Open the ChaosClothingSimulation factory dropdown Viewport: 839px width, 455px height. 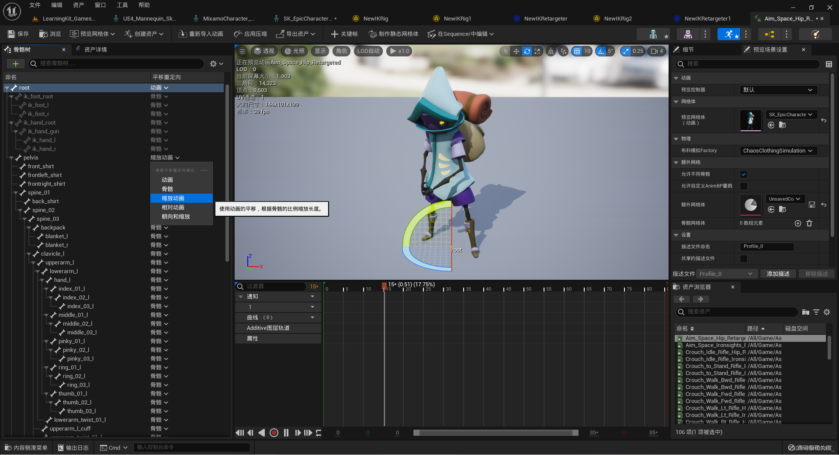point(778,151)
